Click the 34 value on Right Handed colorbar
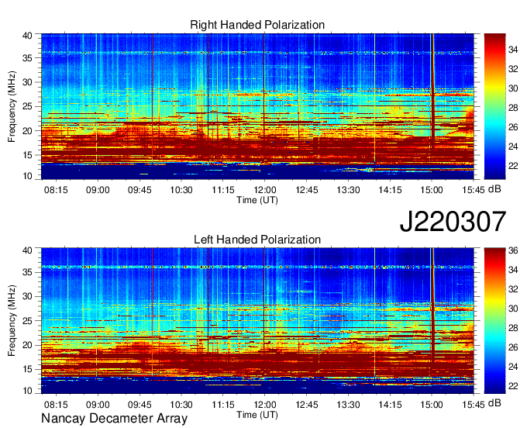Image resolution: width=527 pixels, height=428 pixels. pyautogui.click(x=513, y=50)
